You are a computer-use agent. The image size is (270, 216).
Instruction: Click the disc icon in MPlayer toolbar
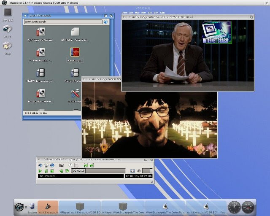tap(46, 165)
